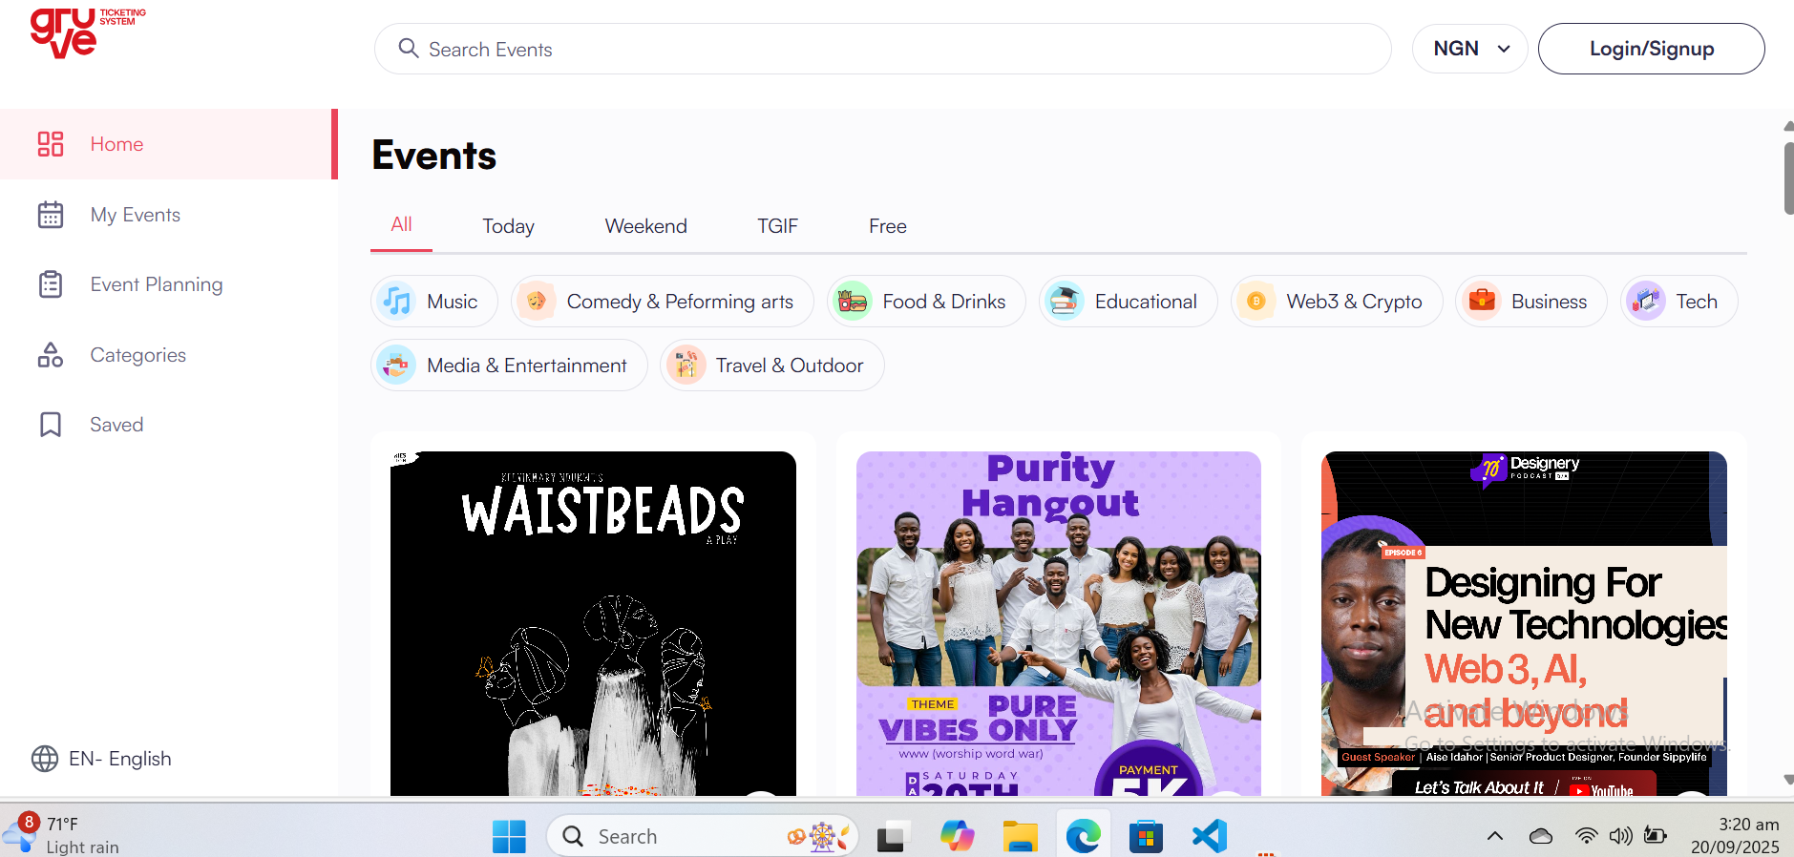Image resolution: width=1794 pixels, height=857 pixels.
Task: Open the Categories shapes icon
Action: (x=51, y=355)
